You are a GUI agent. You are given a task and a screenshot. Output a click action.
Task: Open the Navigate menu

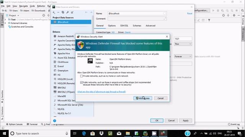click(23, 6)
